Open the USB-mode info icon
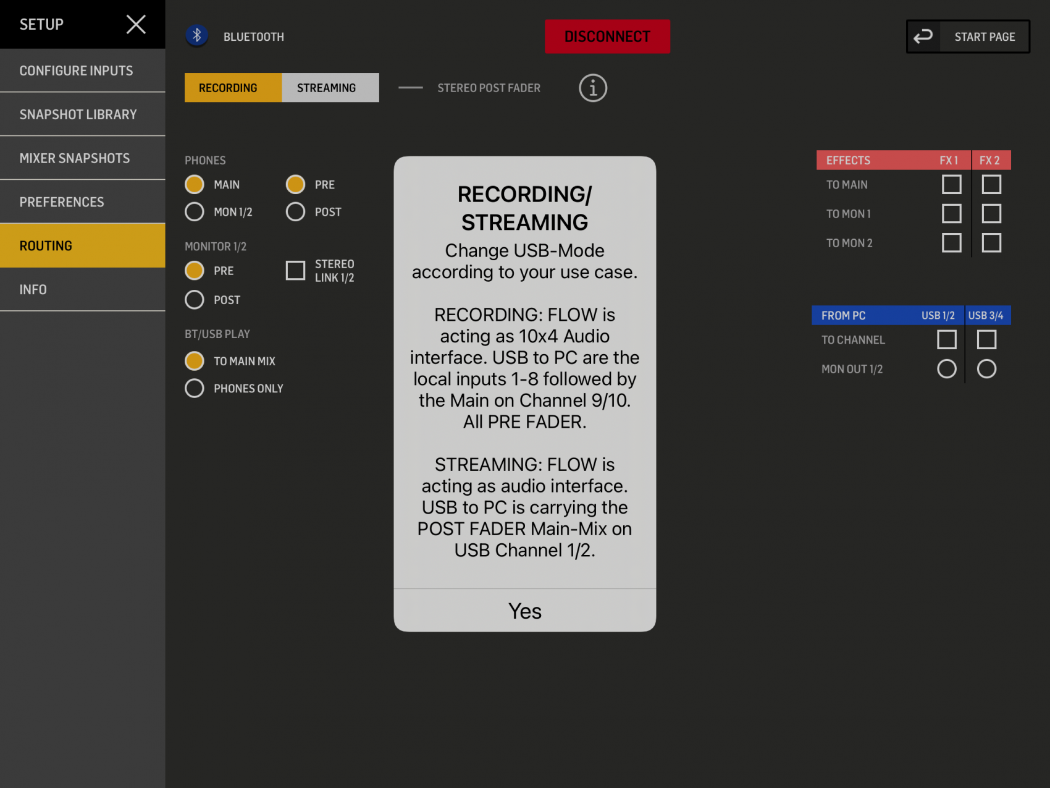This screenshot has height=788, width=1050. point(592,88)
